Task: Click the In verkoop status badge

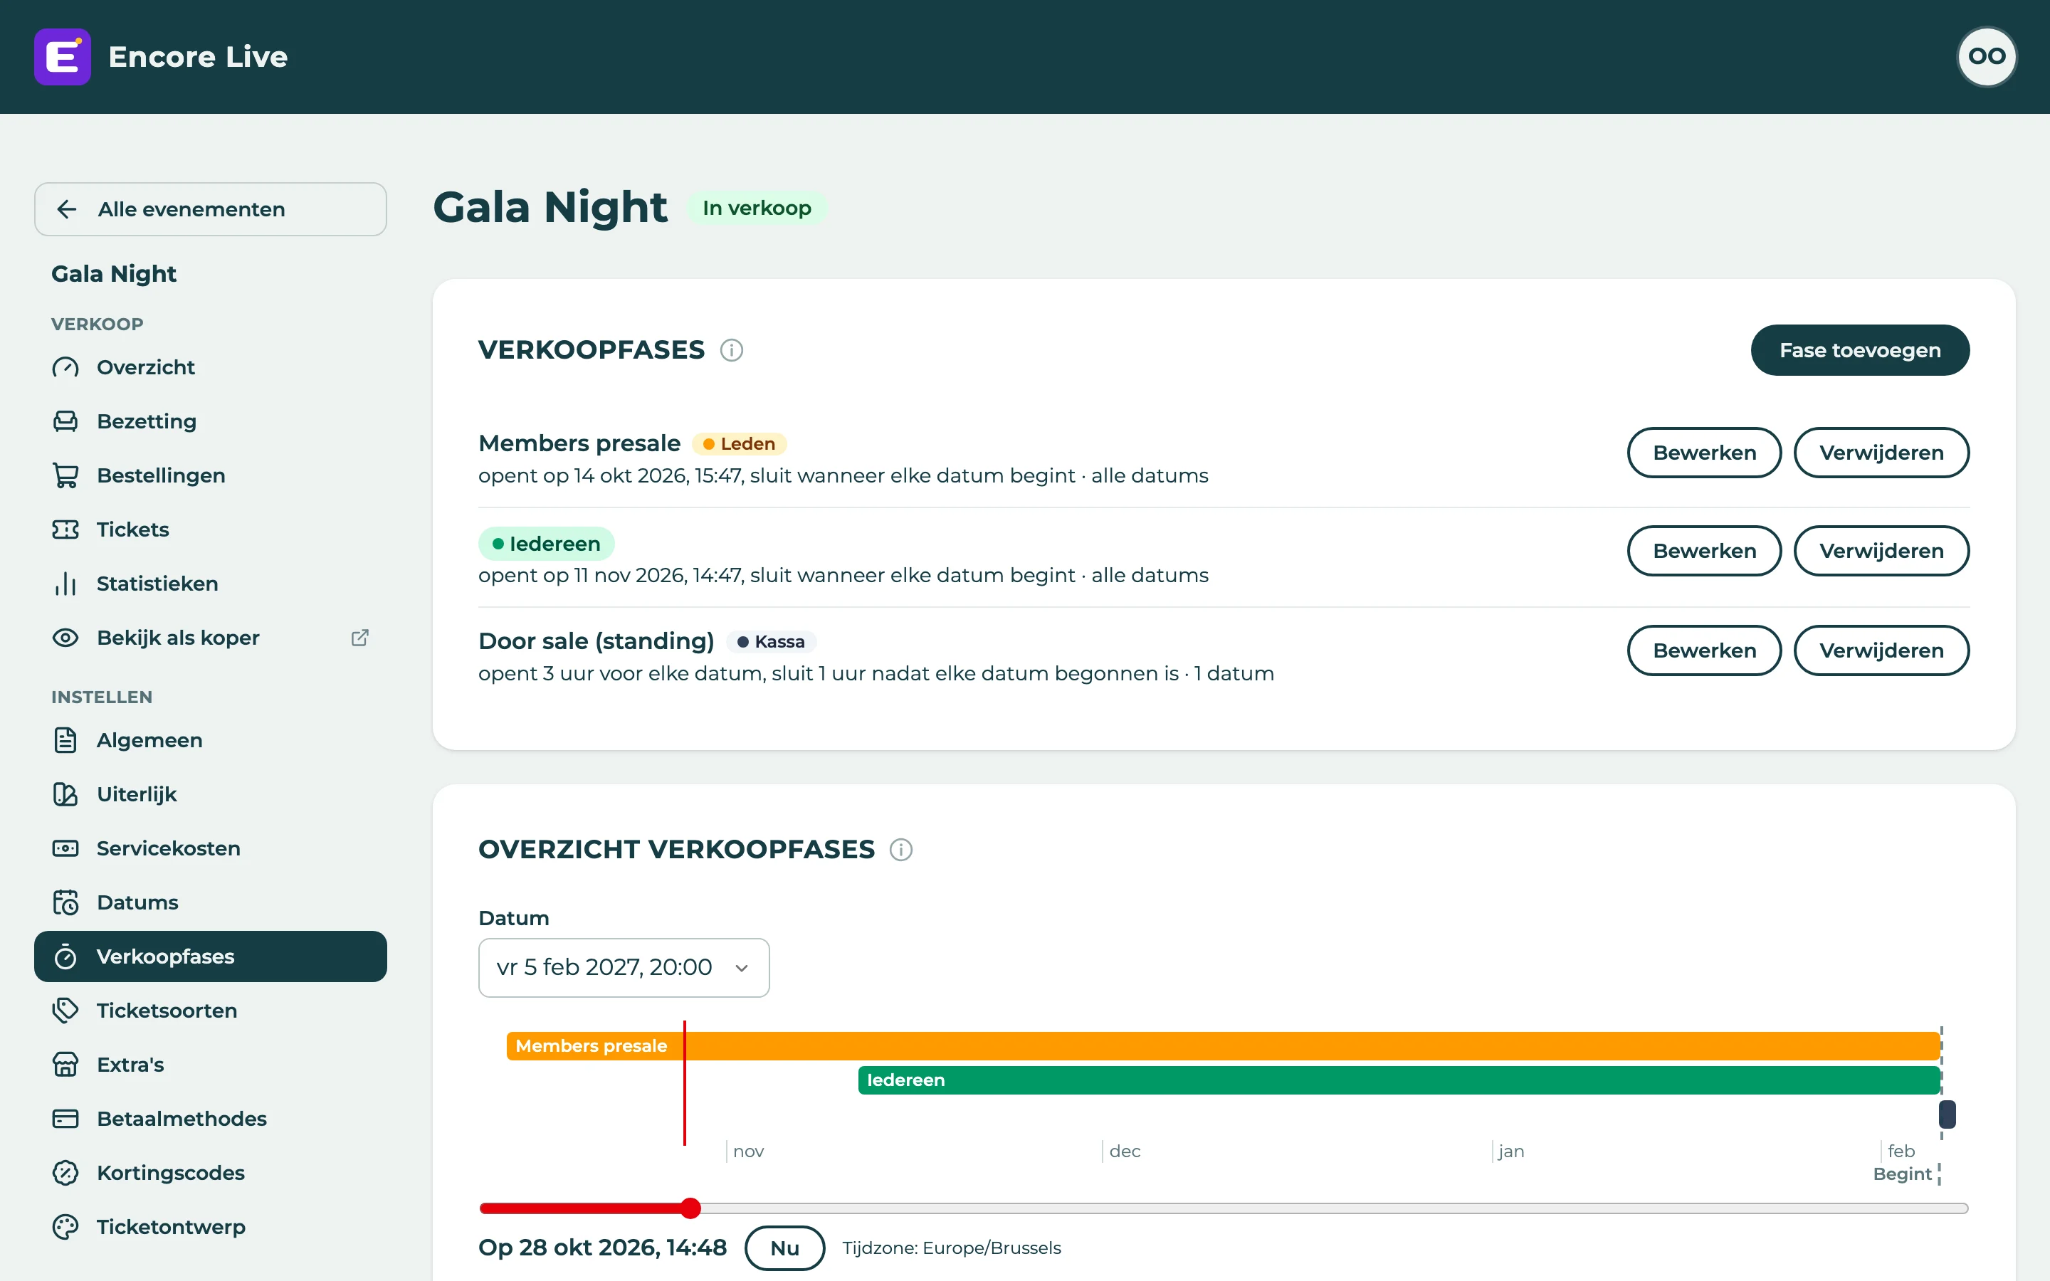Action: pyautogui.click(x=757, y=209)
